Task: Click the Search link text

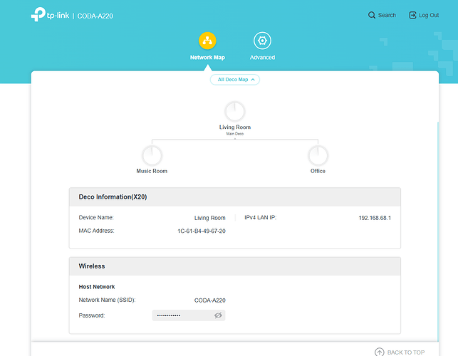Action: [x=387, y=15]
